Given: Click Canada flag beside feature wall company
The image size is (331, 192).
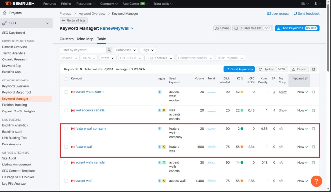Looking at the screenshot, I should point(73,129).
